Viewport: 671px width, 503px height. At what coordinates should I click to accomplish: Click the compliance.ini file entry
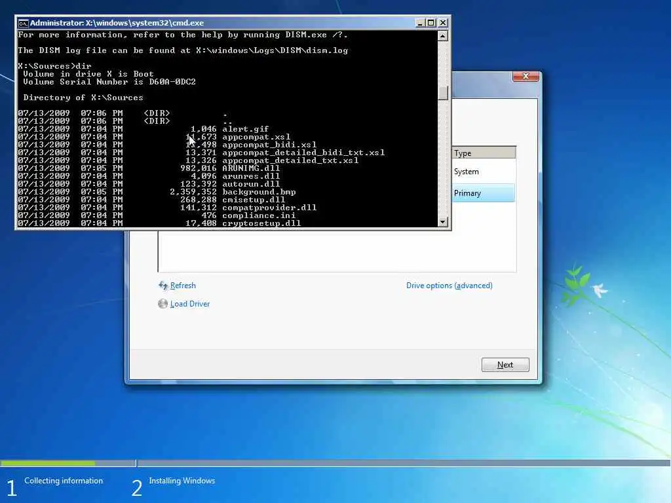pyautogui.click(x=259, y=215)
